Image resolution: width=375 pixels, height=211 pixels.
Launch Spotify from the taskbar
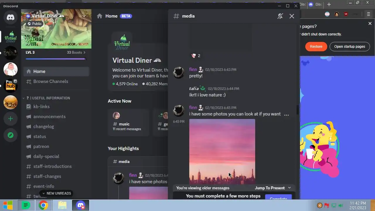click(26, 205)
